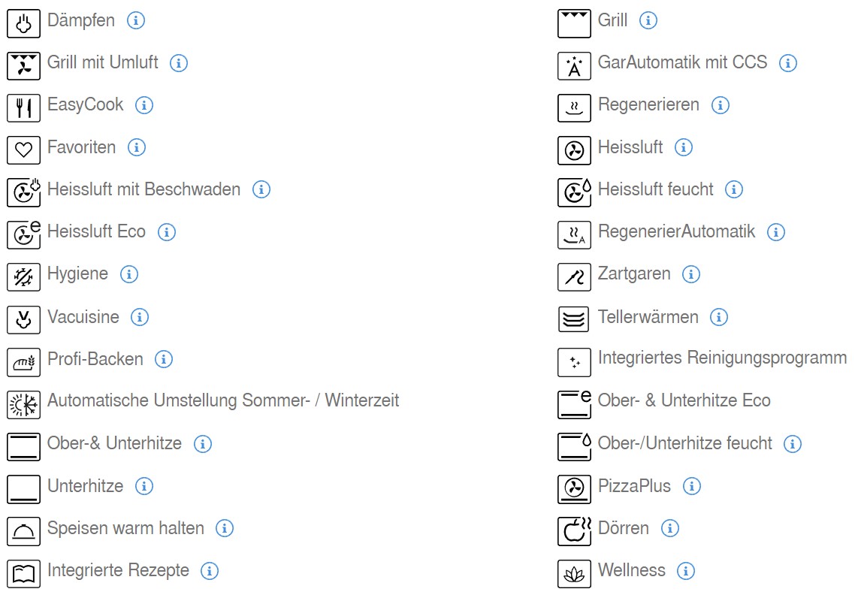Viewport: 855px width, 601px height.
Task: Click the Heissluft Eco label
Action: 96,232
